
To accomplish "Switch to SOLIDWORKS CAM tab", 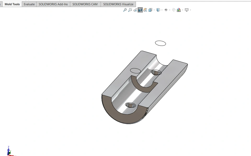I will (85, 4).
